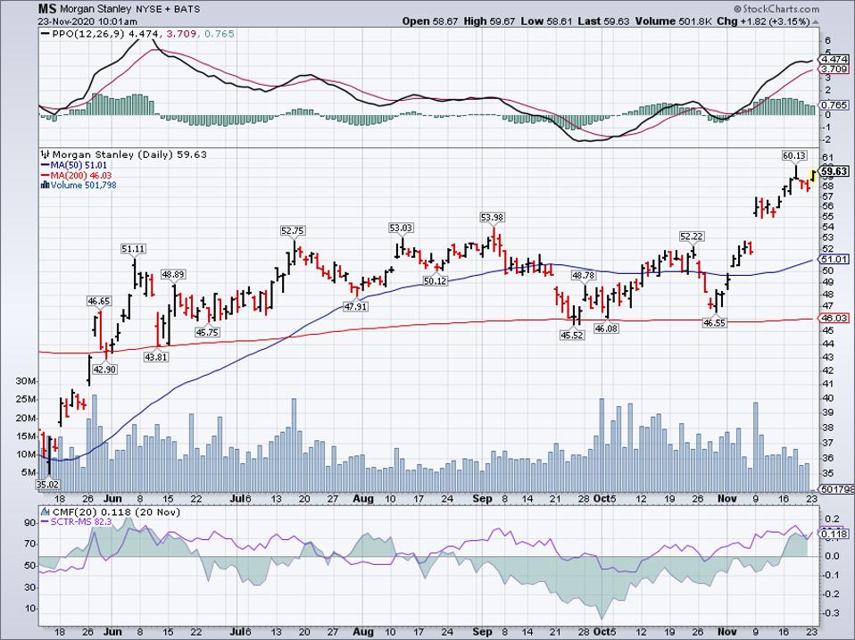The width and height of the screenshot is (855, 640).
Task: Click the 43.81 low price marker
Action: pos(156,358)
